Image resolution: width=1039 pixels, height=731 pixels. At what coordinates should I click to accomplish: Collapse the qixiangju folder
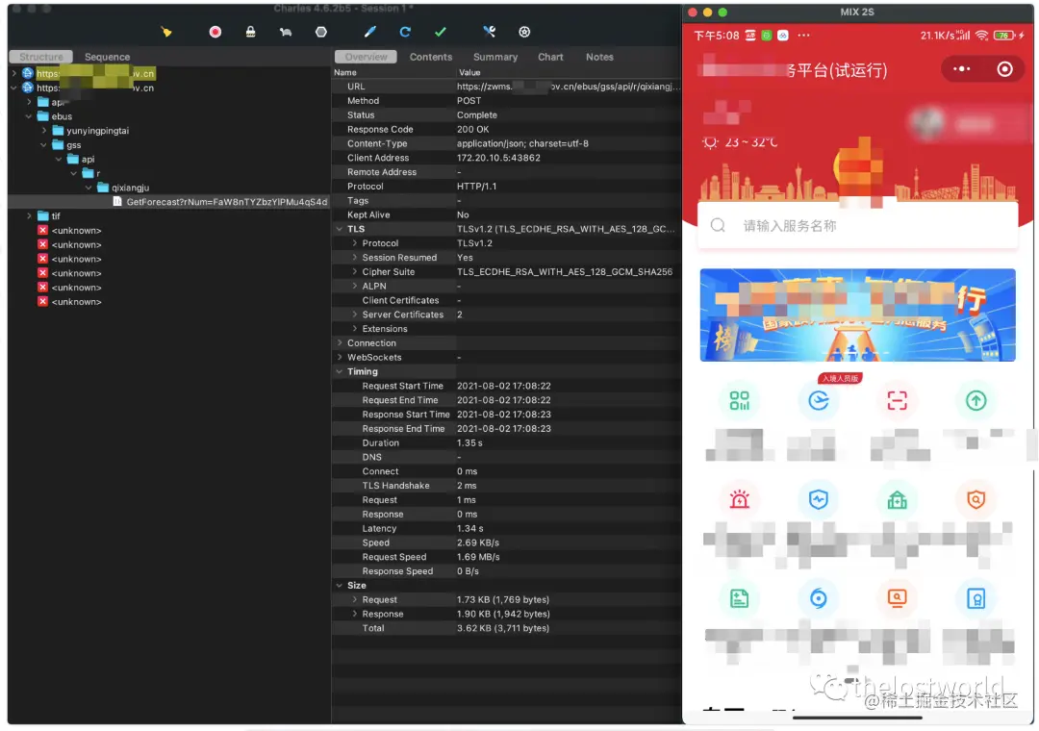(89, 188)
